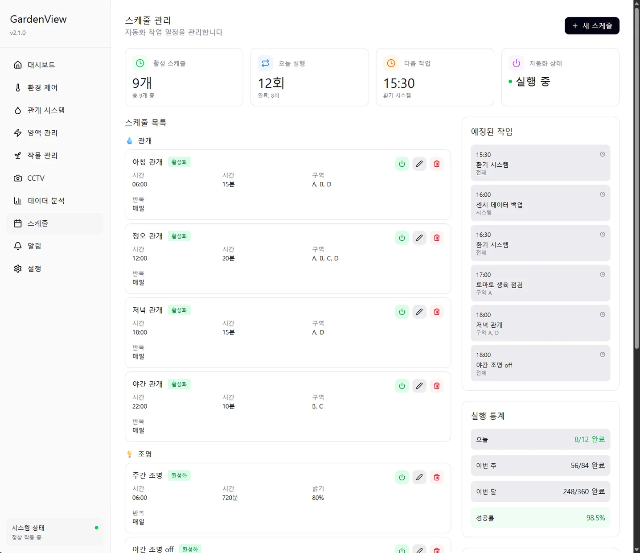This screenshot has width=640, height=553.
Task: Edit the 주간 조명 schedule
Action: tap(419, 477)
